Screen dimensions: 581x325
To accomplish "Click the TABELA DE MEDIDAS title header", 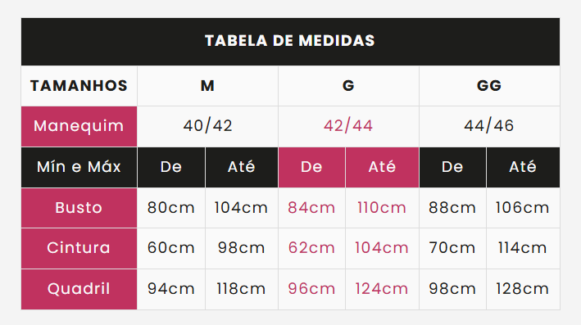I will pyautogui.click(x=290, y=42).
